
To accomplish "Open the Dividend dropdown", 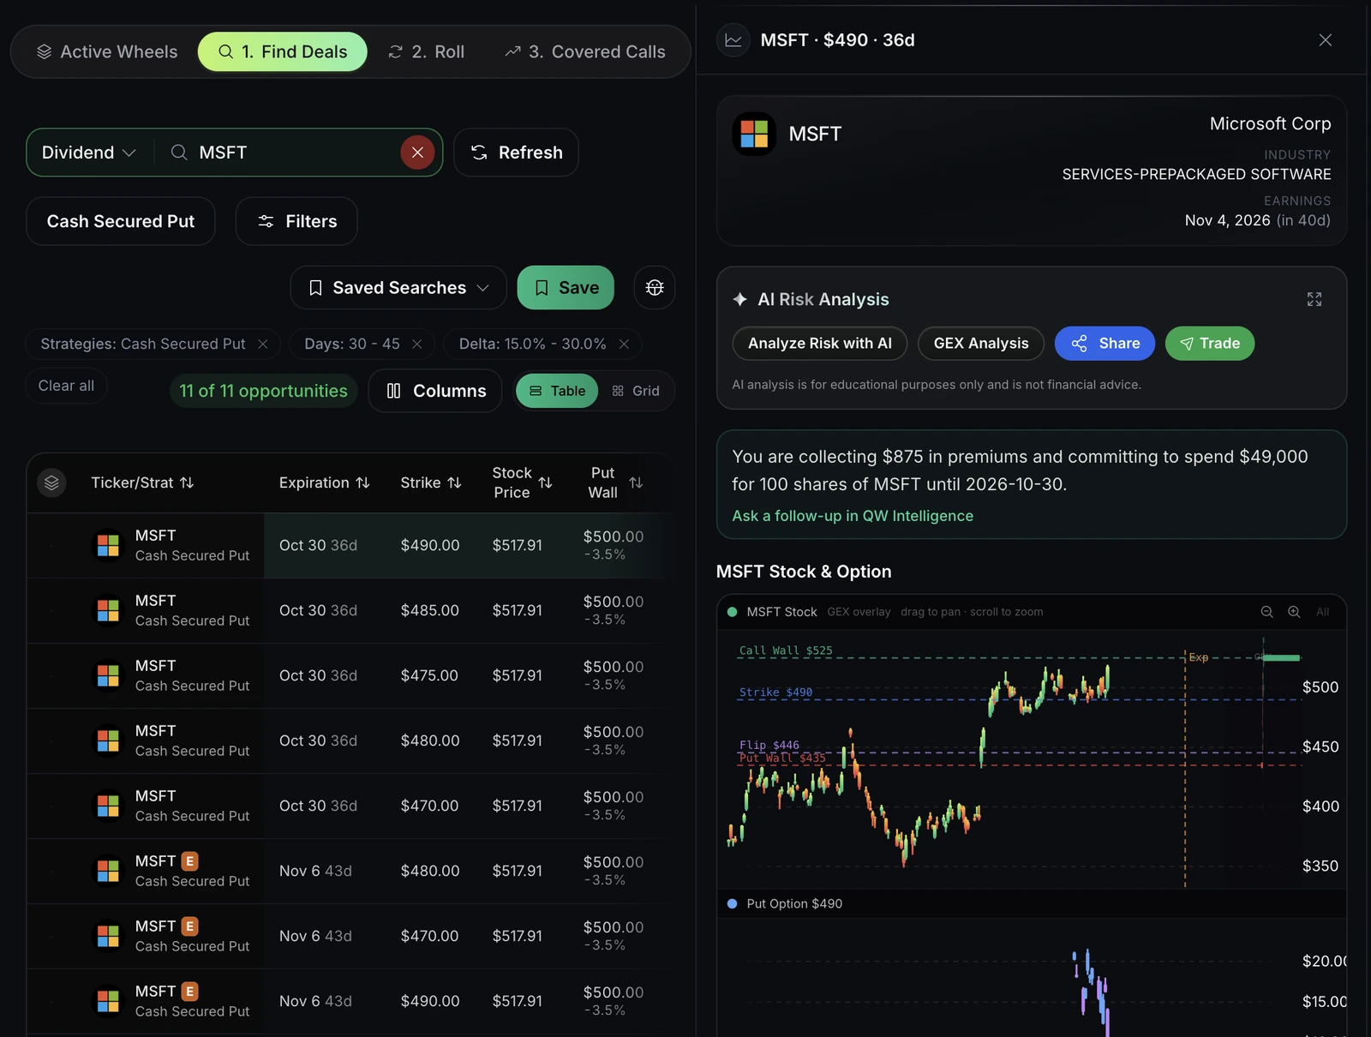I will (x=88, y=153).
